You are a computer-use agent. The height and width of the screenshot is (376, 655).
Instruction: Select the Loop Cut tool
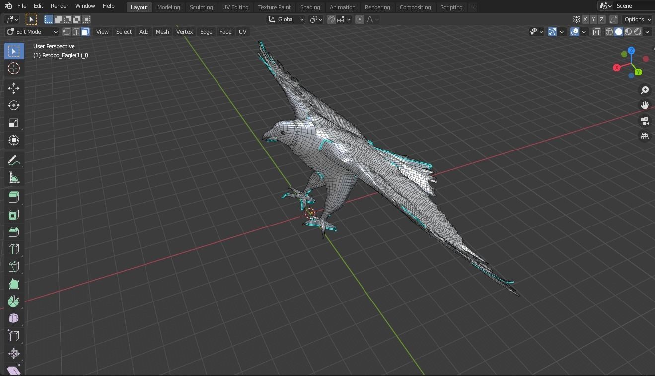14,249
